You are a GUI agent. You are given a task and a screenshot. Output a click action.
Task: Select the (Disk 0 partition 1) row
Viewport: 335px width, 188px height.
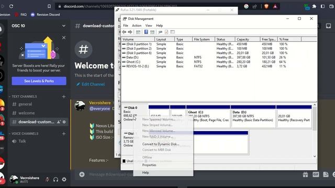pos(219,44)
